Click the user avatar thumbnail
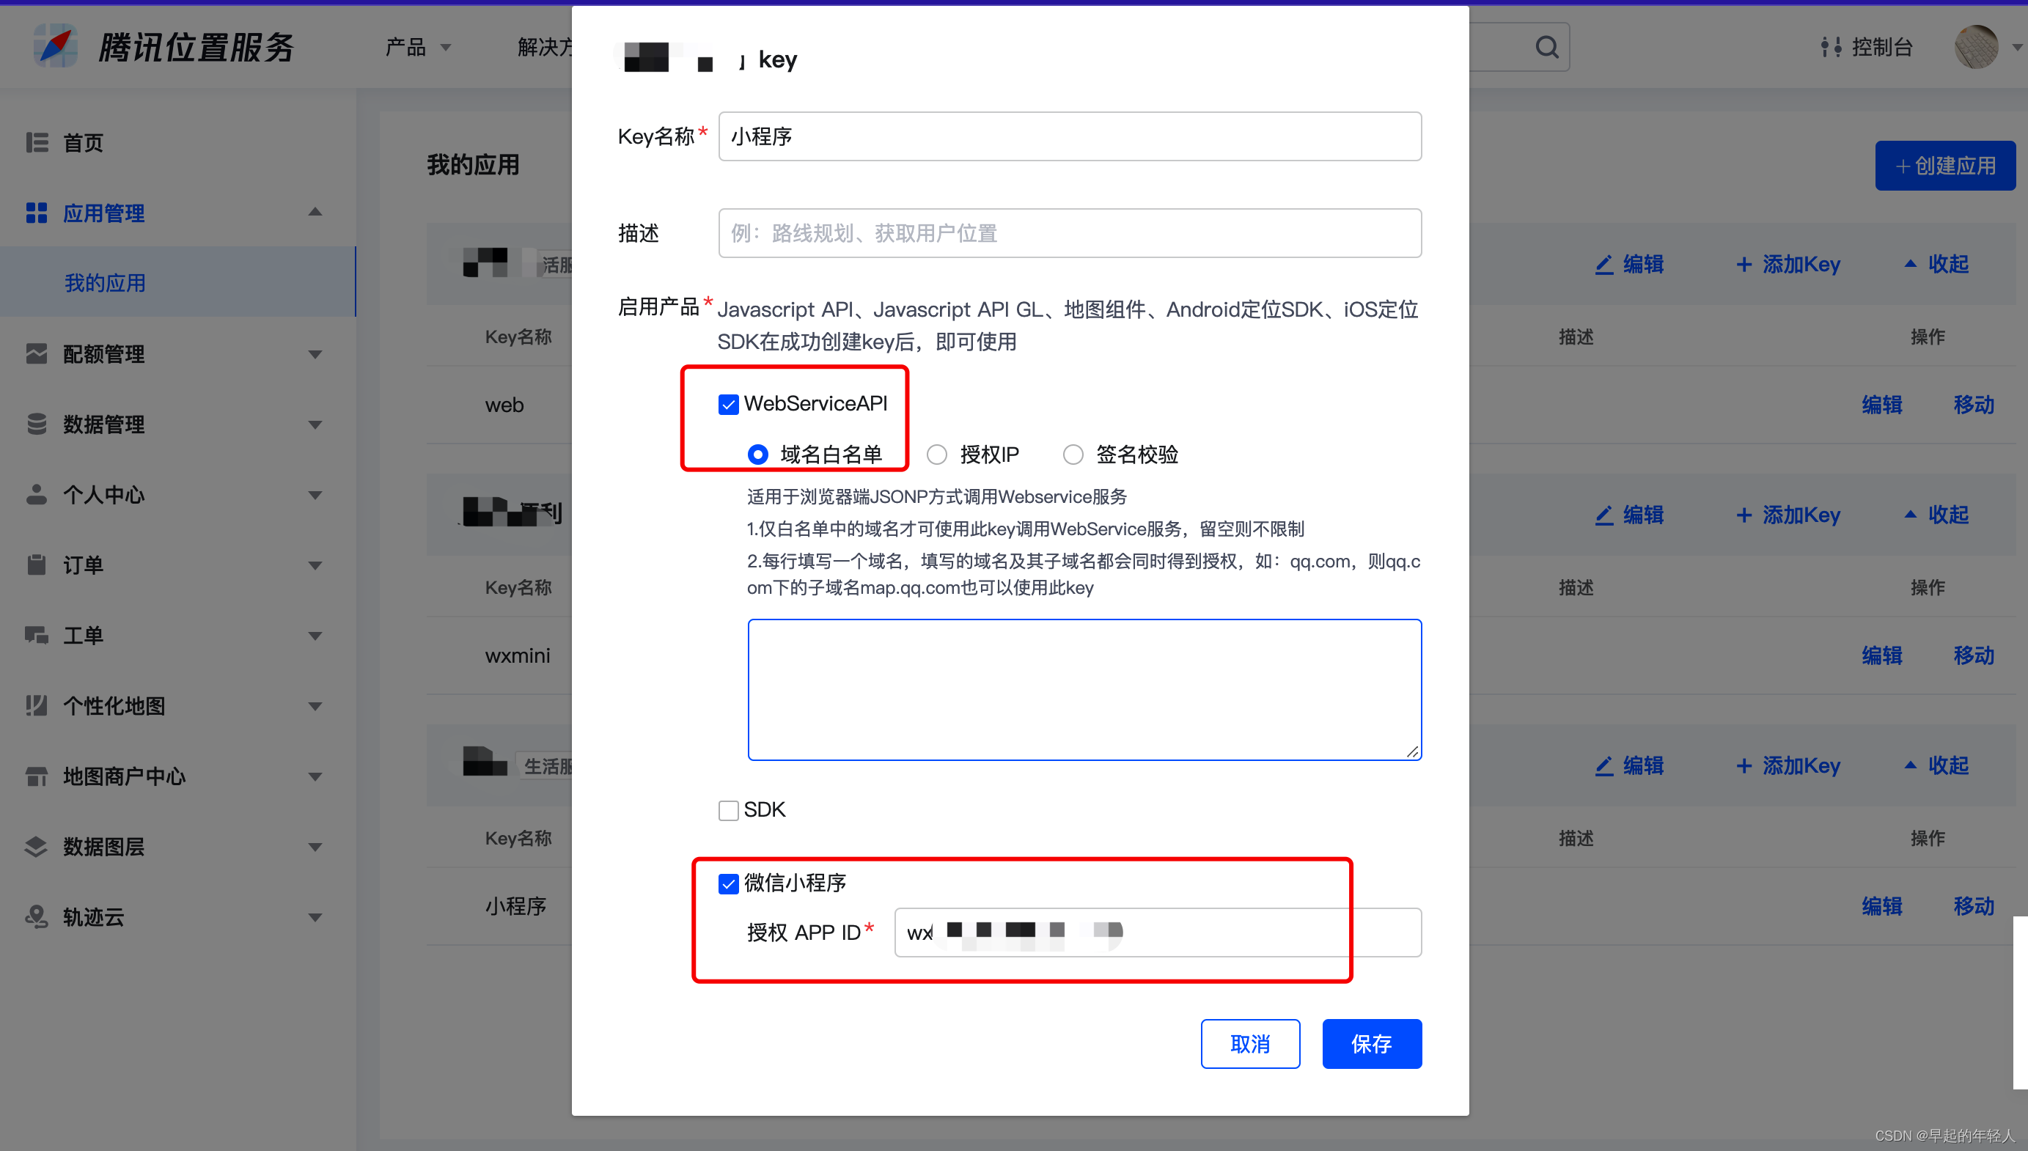The width and height of the screenshot is (2028, 1151). 1977,48
